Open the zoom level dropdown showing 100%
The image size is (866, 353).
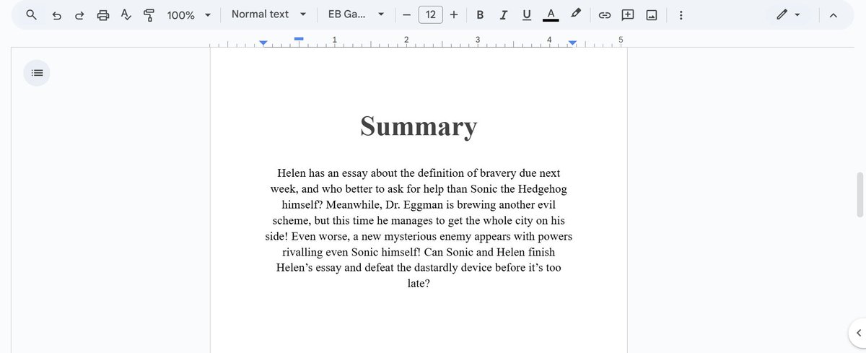[x=189, y=14]
